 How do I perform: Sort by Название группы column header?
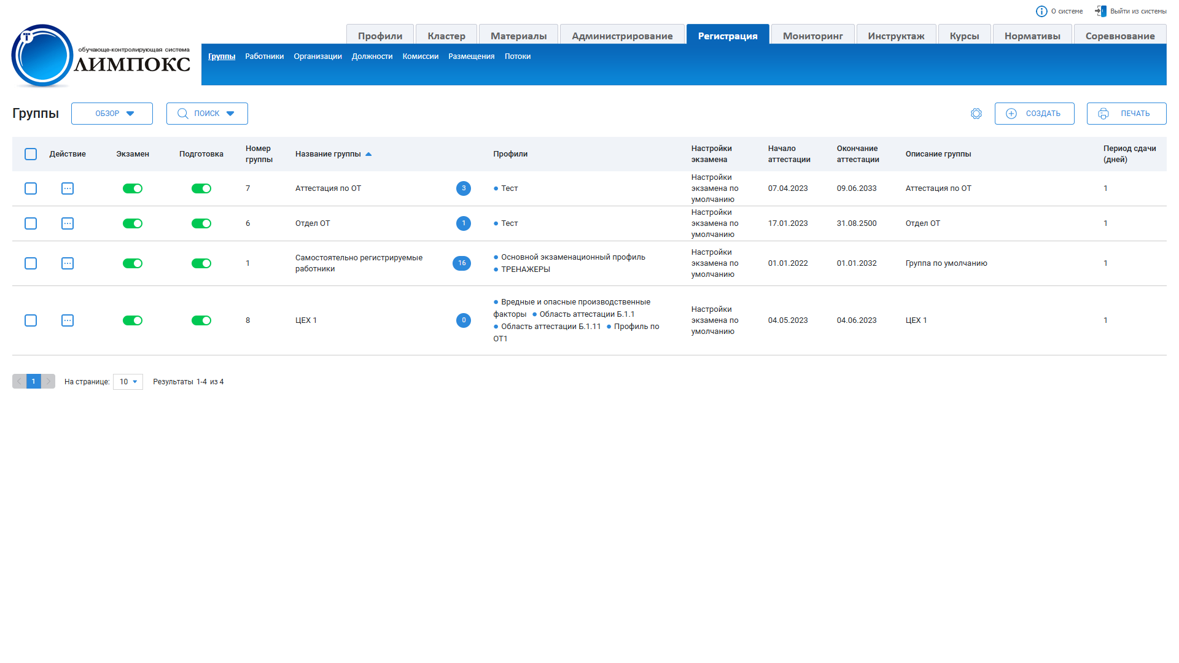[328, 154]
